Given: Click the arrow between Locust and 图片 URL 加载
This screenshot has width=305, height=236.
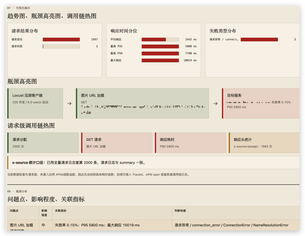Looking at the screenshot, I should [x=69, y=103].
